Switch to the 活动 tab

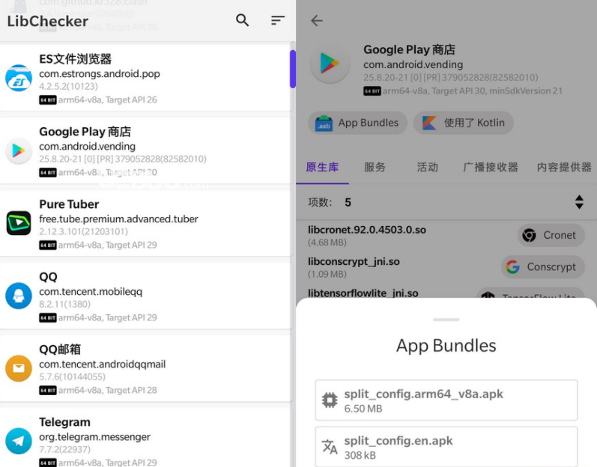[x=427, y=168]
